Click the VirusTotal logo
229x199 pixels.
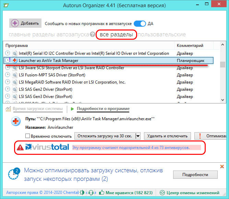[x=47, y=147]
